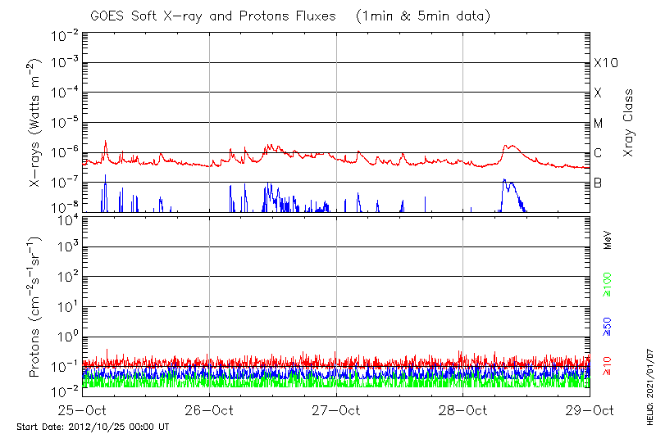Click the 'Start Date: 2012/10/25 00:00 UT' text
This screenshot has height=434, width=656.
tap(93, 427)
